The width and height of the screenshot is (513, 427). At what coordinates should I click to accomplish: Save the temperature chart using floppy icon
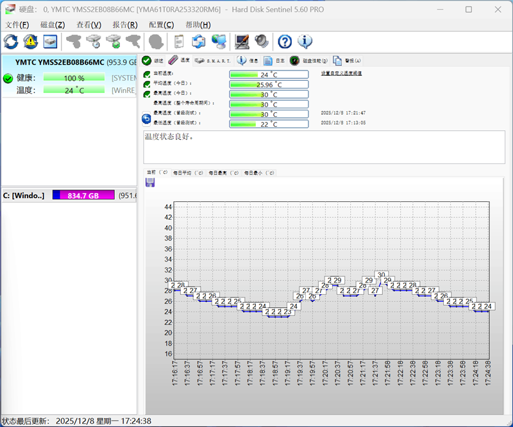[150, 183]
